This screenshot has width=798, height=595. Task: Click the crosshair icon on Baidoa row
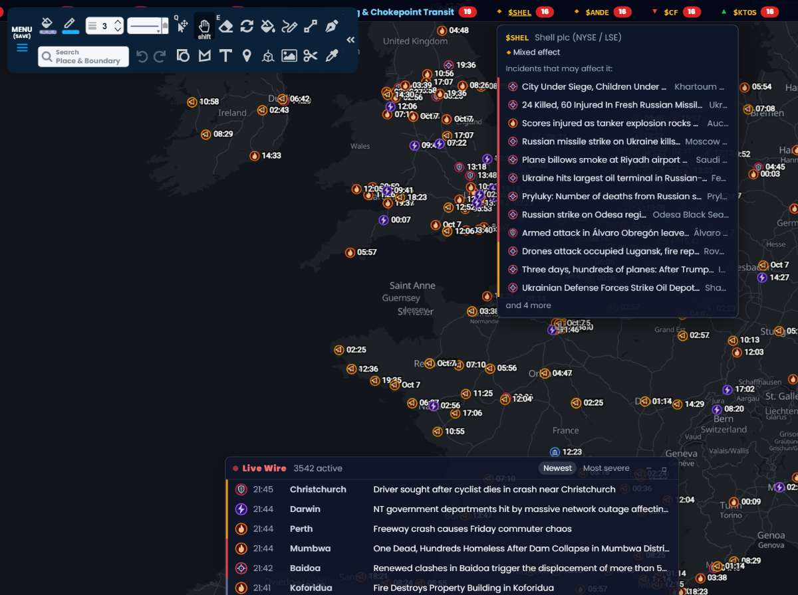coord(241,568)
